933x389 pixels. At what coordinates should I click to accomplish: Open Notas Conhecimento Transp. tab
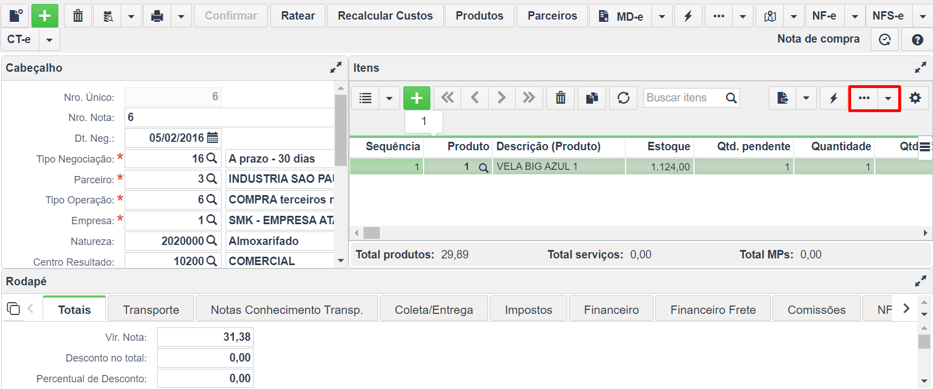coord(287,309)
